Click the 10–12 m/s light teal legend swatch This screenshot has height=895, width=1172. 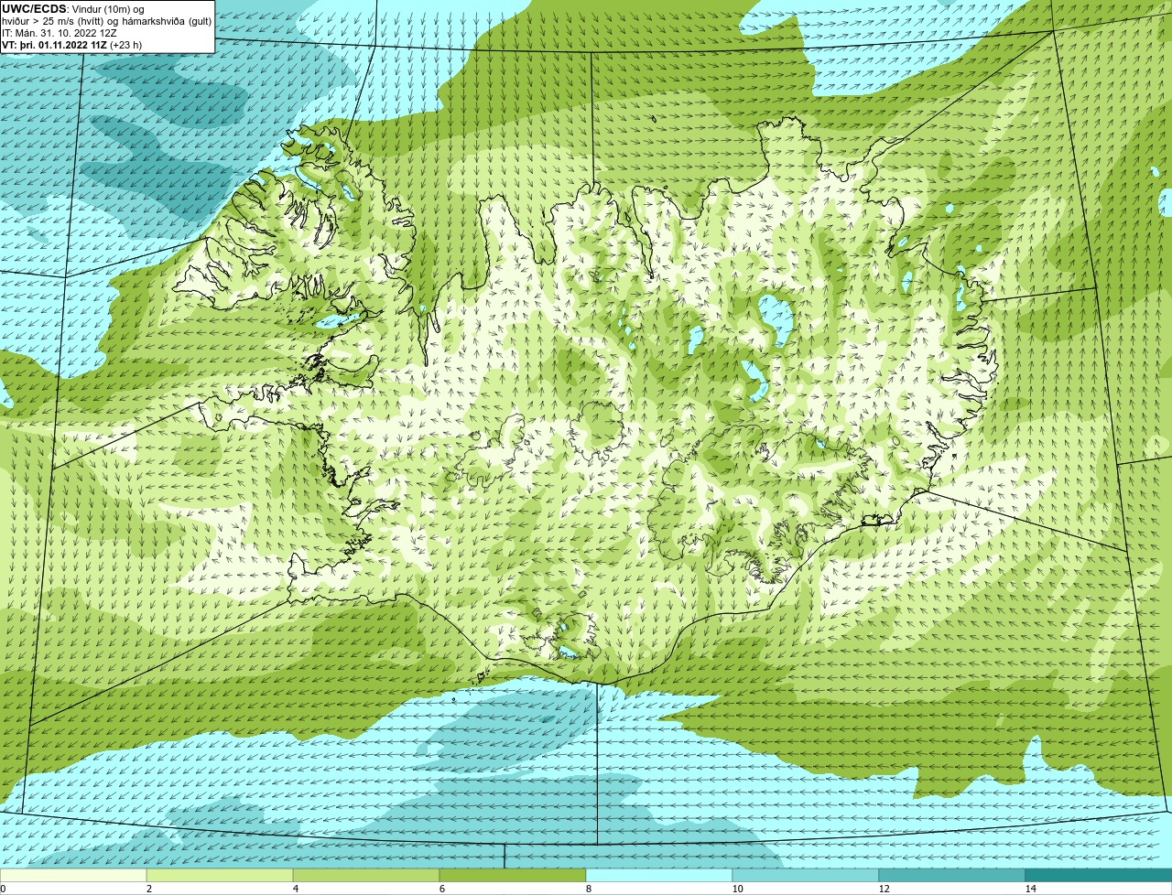pos(806,876)
